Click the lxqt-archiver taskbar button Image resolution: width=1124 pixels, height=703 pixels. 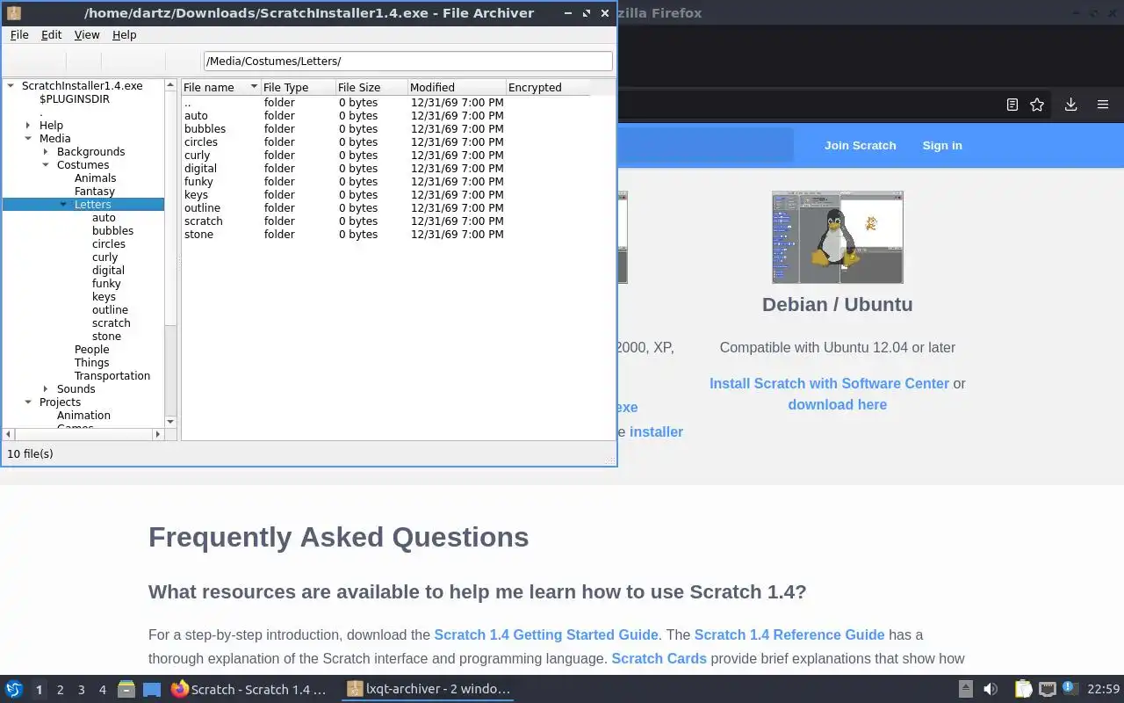(428, 689)
